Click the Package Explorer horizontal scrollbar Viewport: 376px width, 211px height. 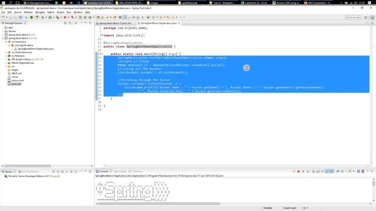pos(28,166)
